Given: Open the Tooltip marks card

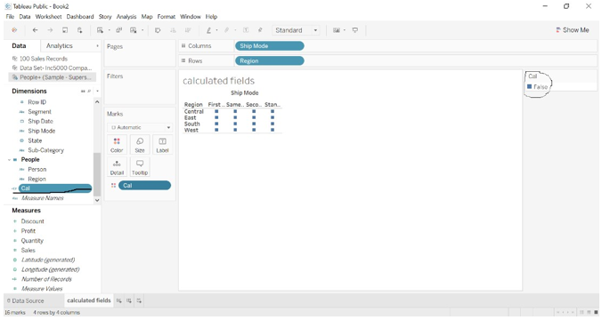Looking at the screenshot, I should click(140, 167).
